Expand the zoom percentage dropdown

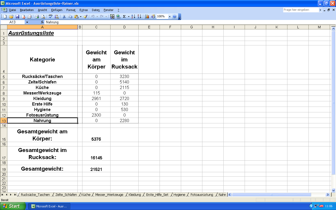(x=170, y=17)
